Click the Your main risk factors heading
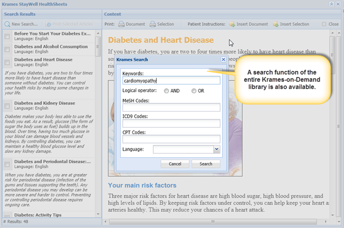 (142, 185)
